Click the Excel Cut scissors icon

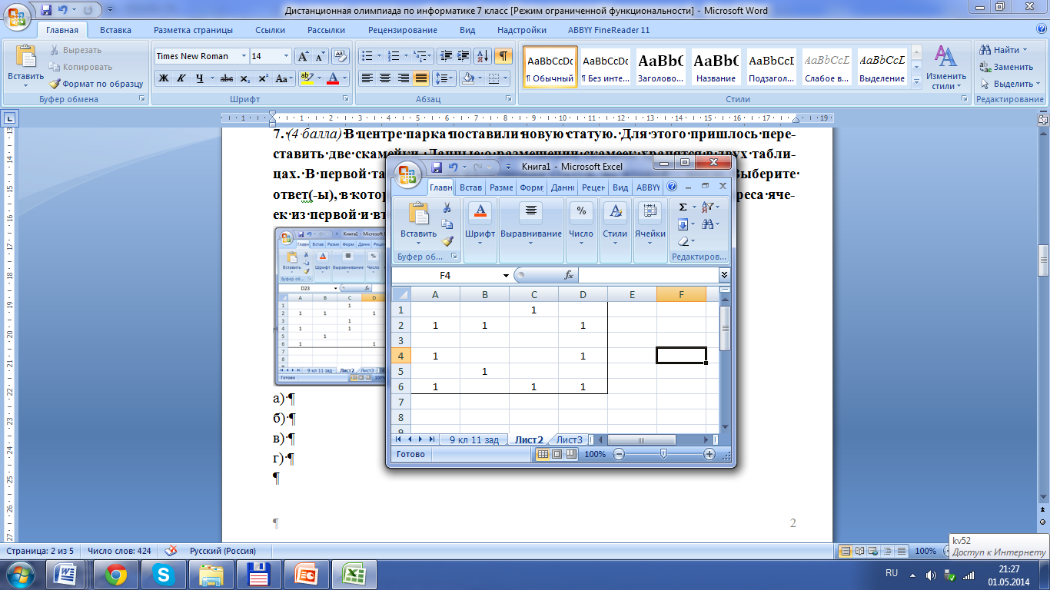click(x=447, y=208)
